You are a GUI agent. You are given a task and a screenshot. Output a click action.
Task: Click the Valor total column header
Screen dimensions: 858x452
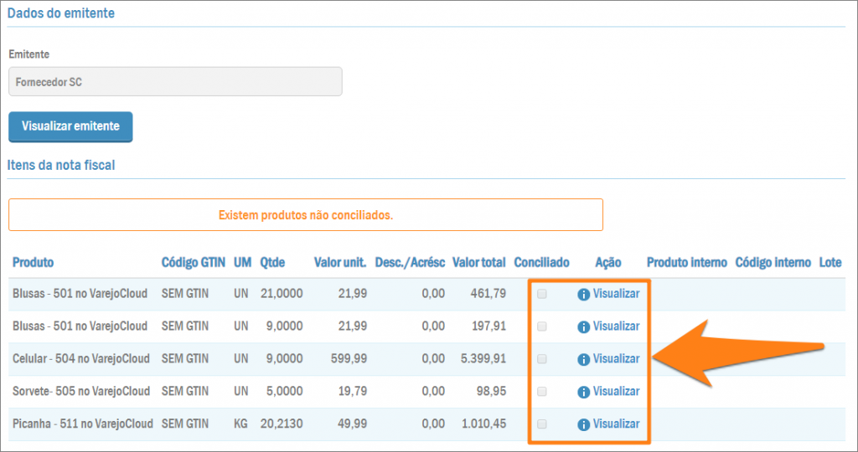click(x=478, y=262)
